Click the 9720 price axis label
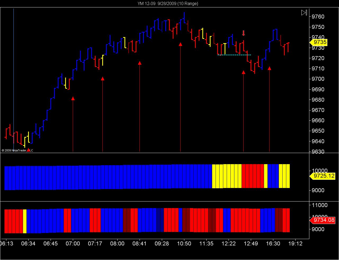Image resolution: width=339 pixels, height=260 pixels. tap(318, 58)
